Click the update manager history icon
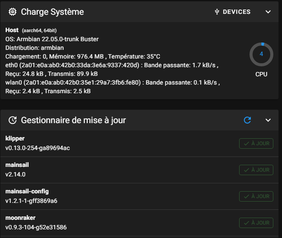Viewport: 282px width, 238px height. (x=13, y=120)
